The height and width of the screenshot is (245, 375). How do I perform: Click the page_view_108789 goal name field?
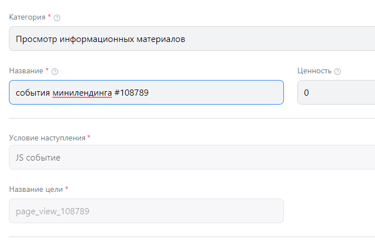tap(146, 211)
